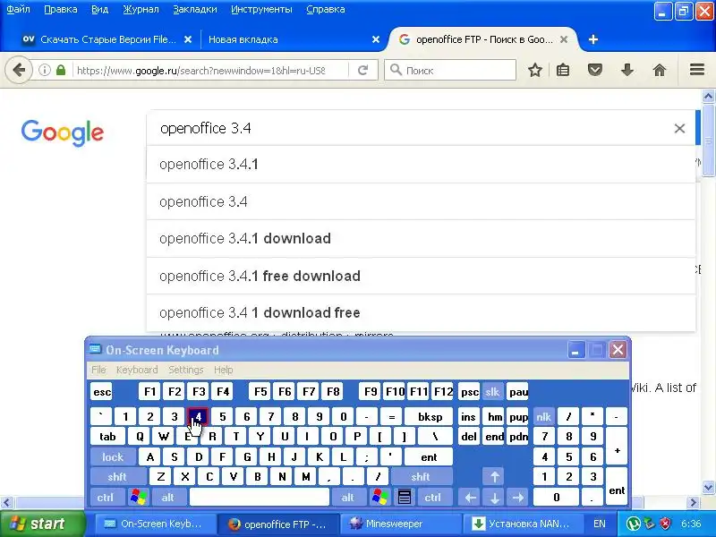This screenshot has height=537, width=716.
Task: Open the Инструменты menu
Action: tap(261, 9)
